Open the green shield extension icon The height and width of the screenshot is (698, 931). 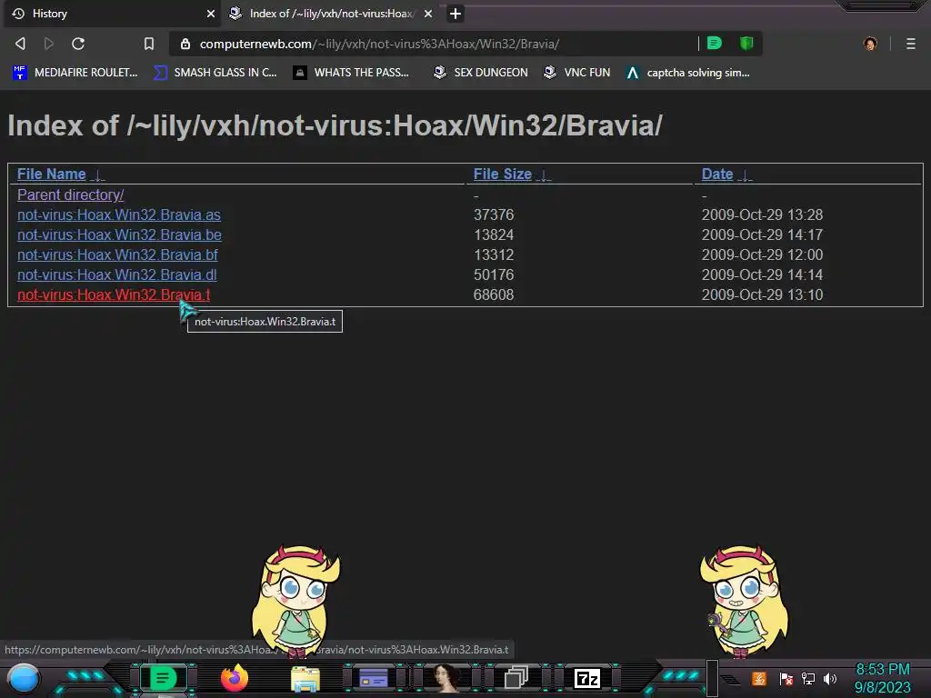pyautogui.click(x=746, y=43)
